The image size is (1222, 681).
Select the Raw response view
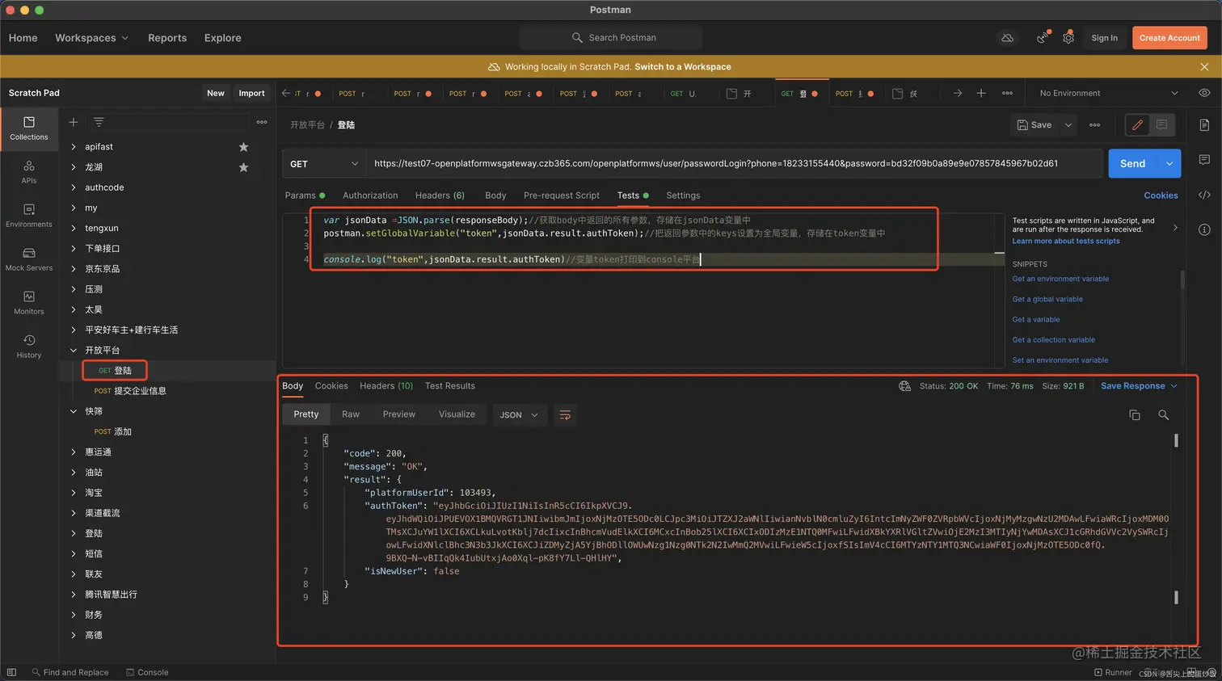coord(351,414)
